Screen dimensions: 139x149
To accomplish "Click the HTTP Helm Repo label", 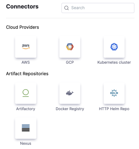I will (114, 109).
